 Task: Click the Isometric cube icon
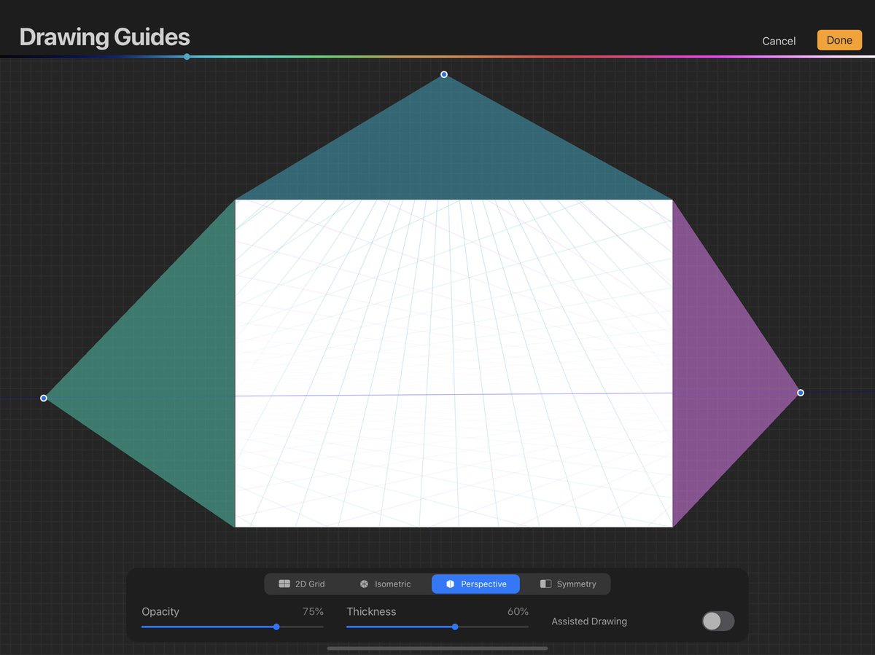[x=364, y=584]
